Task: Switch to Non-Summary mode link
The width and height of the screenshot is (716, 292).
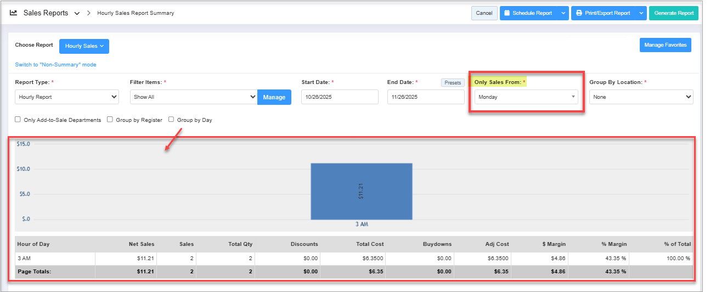Action: click(x=55, y=65)
